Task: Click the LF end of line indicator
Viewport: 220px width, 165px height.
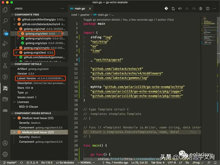Action: (180, 163)
